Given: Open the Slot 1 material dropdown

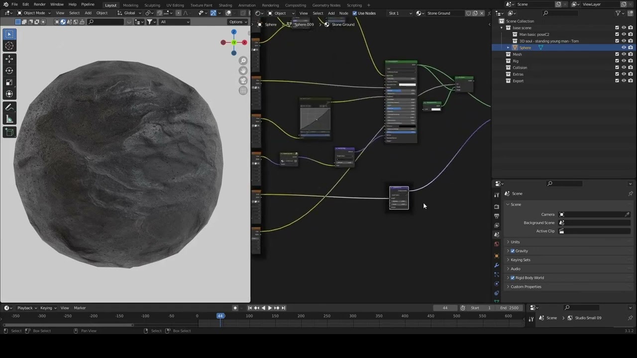Looking at the screenshot, I should (400, 13).
